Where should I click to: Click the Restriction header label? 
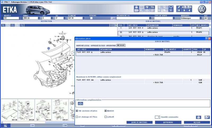[46, 21]
